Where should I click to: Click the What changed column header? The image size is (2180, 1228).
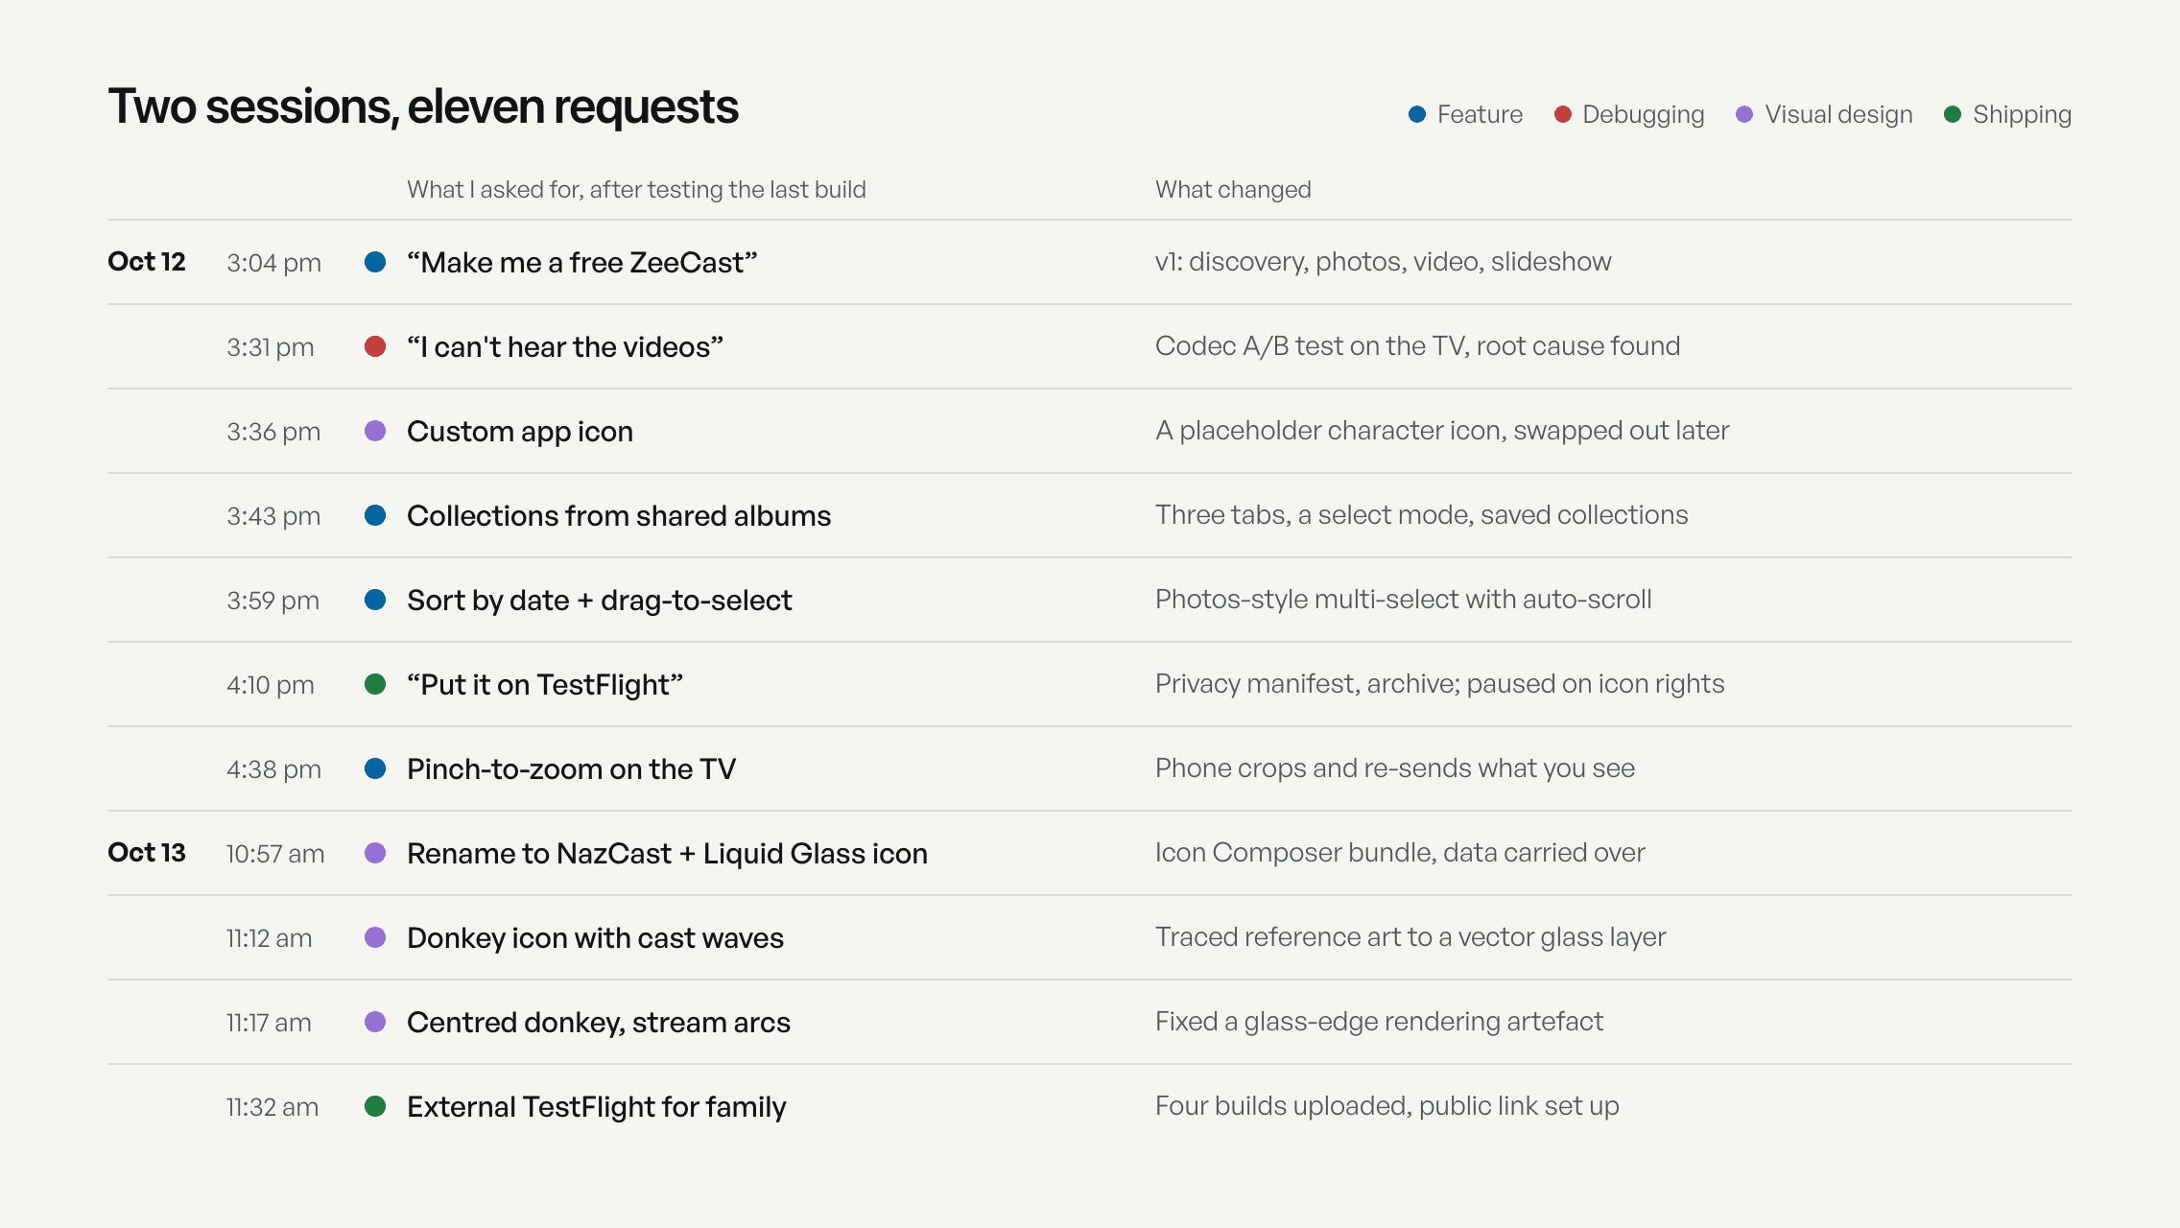tap(1233, 189)
